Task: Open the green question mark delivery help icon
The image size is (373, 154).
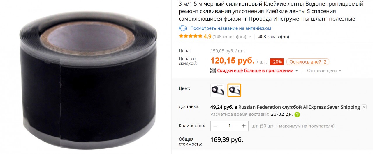Action: tap(297, 115)
